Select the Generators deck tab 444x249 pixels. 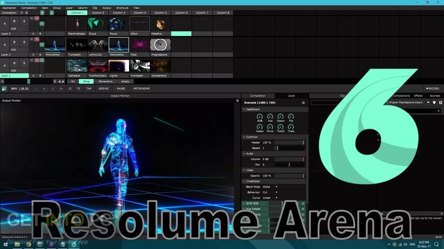coord(105,82)
